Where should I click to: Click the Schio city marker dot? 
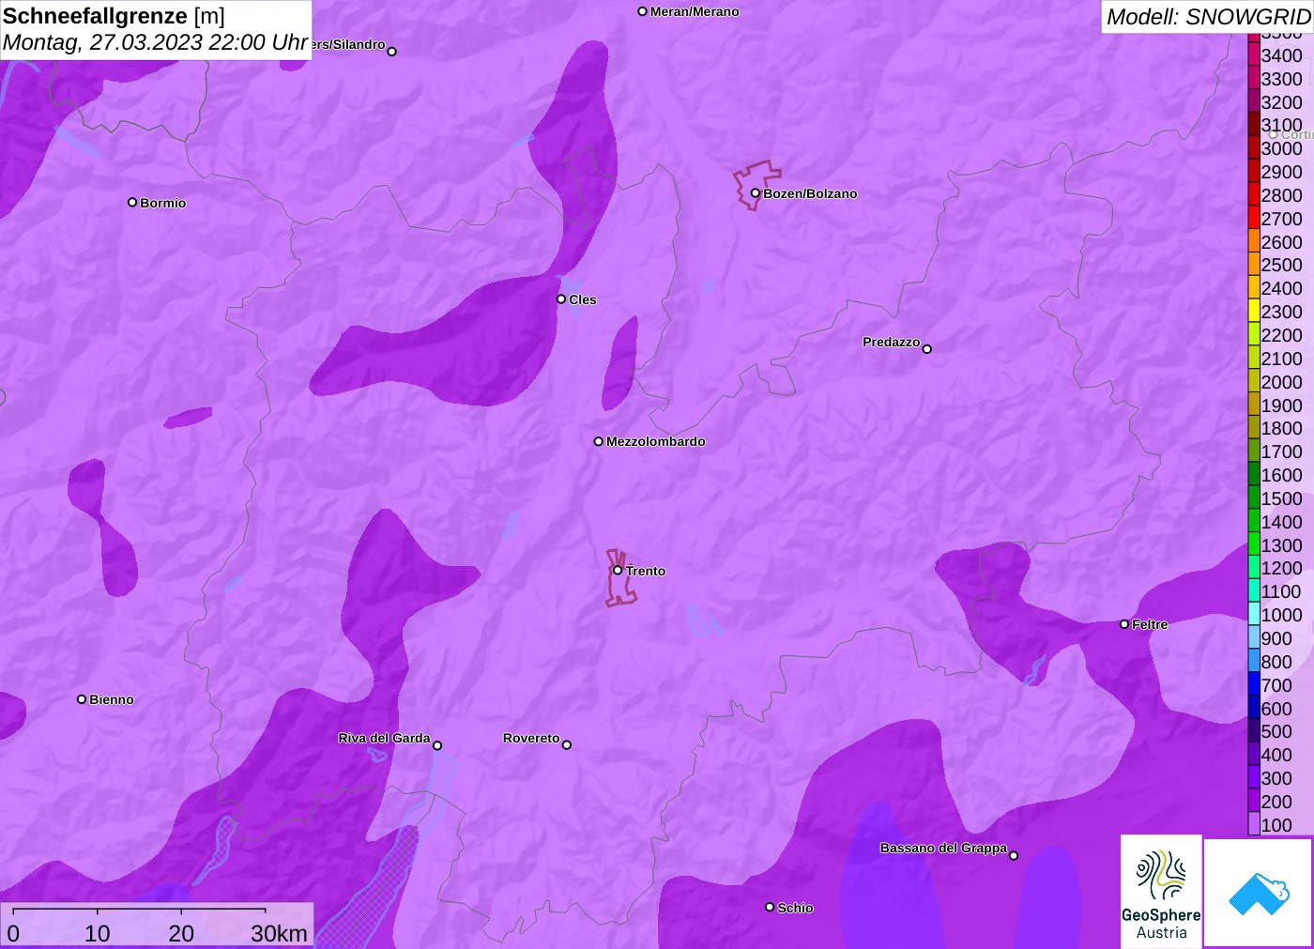coord(770,908)
